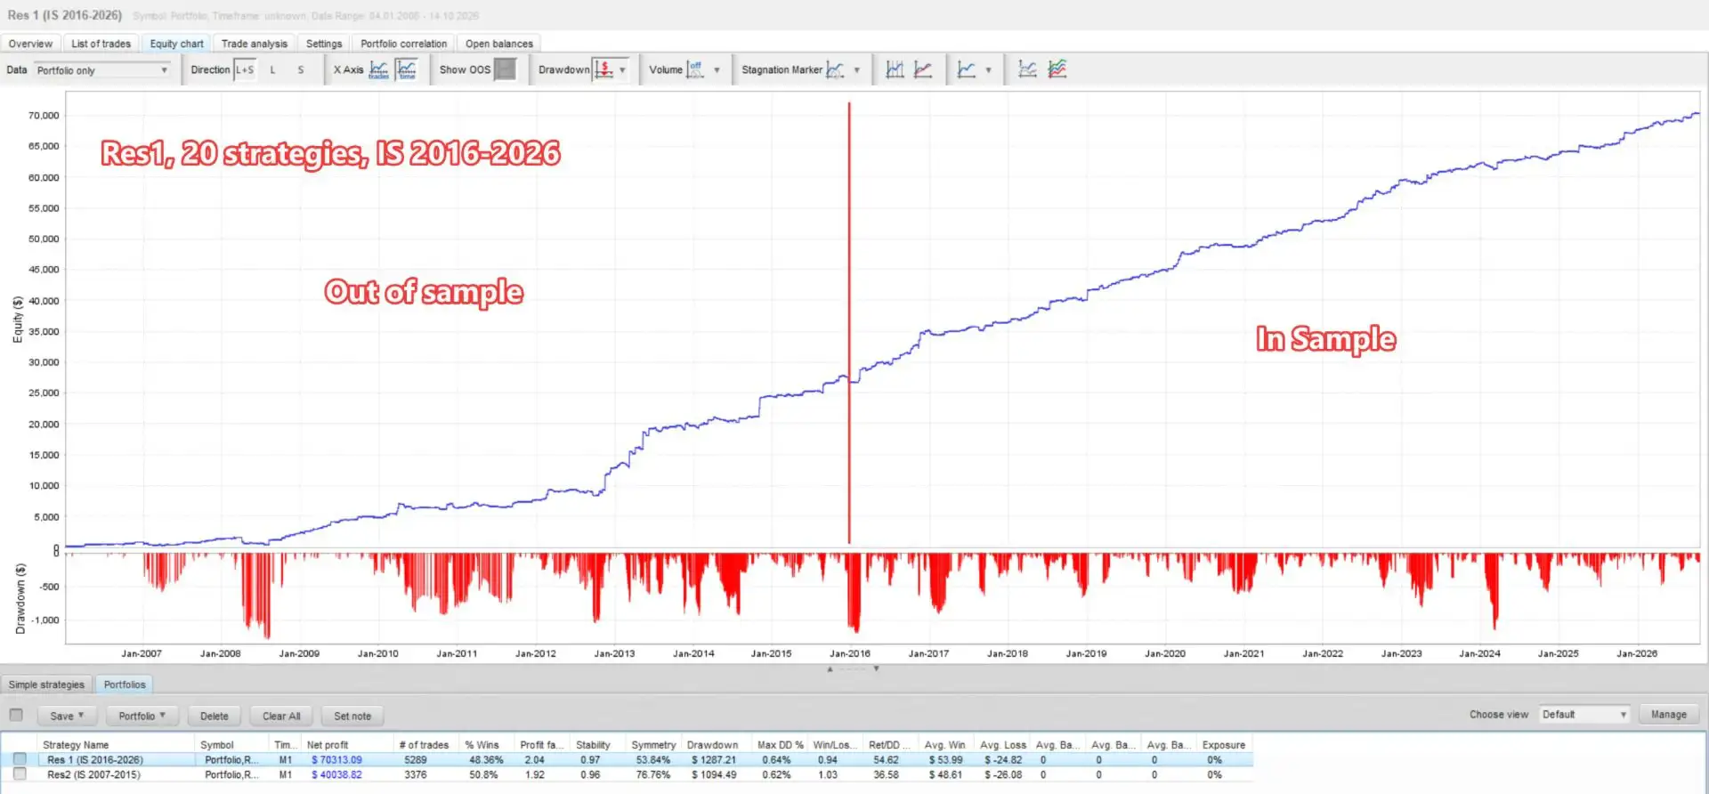Screen dimensions: 1709x794
Task: Select L (long only) direction
Action: point(272,69)
